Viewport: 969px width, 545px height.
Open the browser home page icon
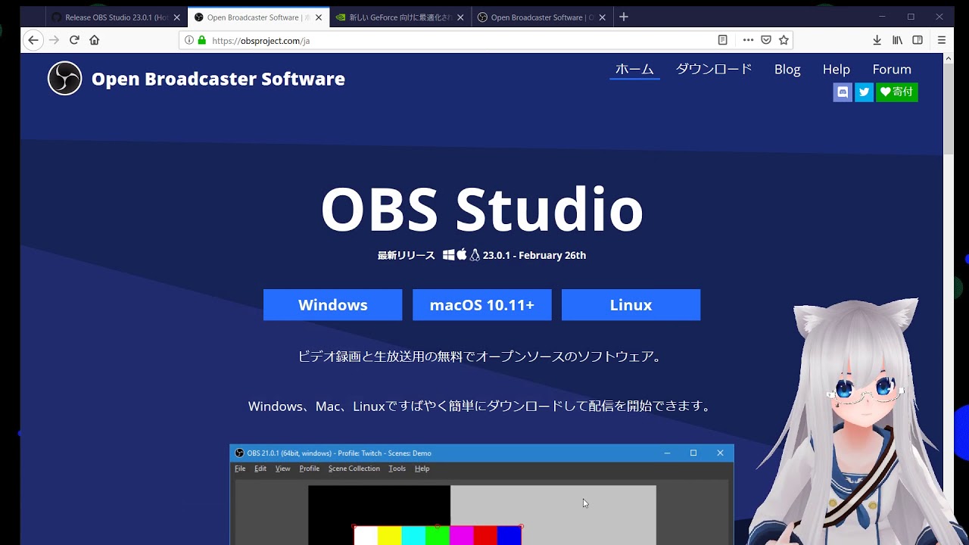(x=94, y=40)
